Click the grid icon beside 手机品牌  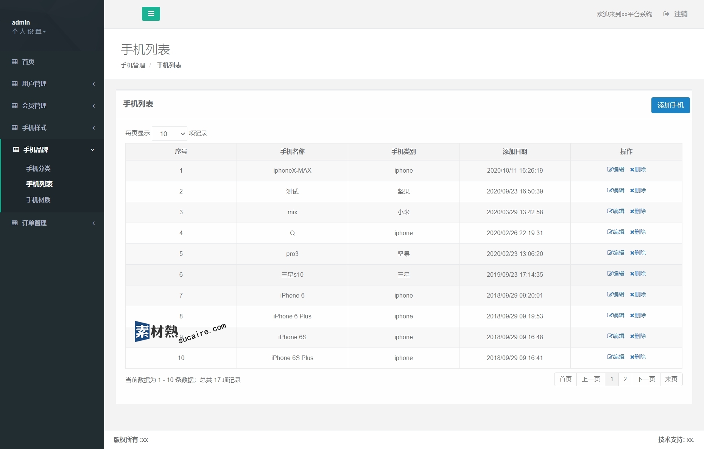tap(16, 150)
